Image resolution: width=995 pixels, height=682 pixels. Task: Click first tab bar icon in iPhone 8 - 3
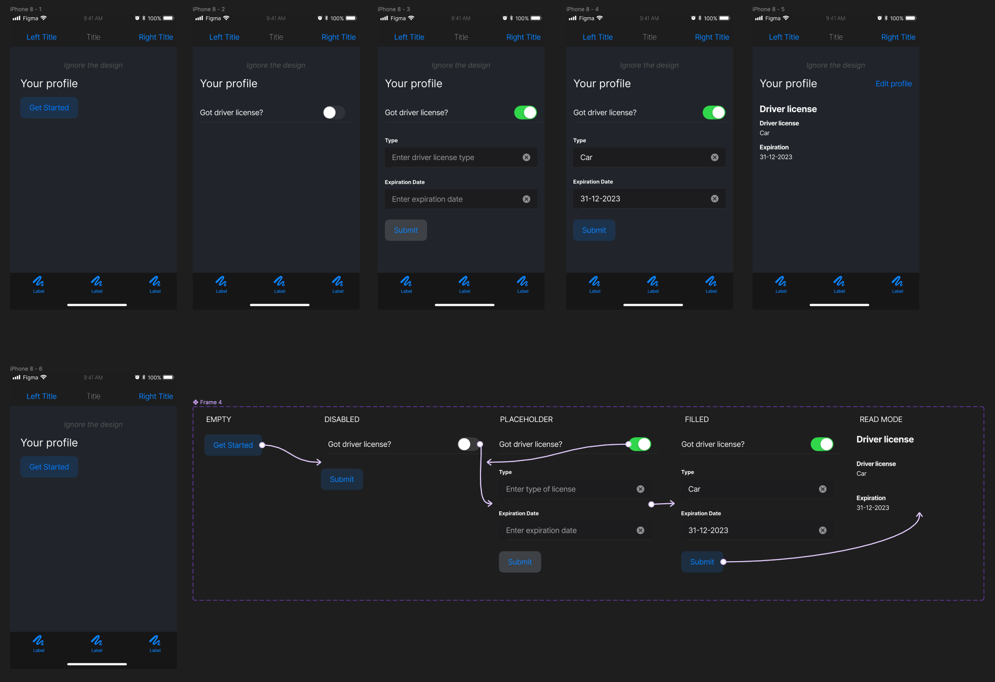[406, 281]
